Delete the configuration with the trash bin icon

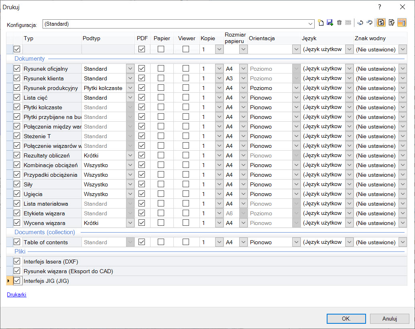click(x=339, y=23)
